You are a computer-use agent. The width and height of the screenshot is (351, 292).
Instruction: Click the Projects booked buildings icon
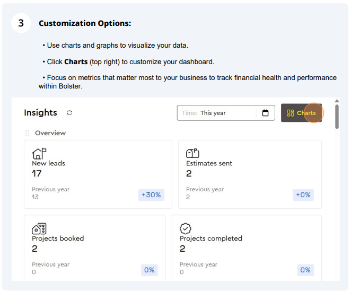pos(39,229)
